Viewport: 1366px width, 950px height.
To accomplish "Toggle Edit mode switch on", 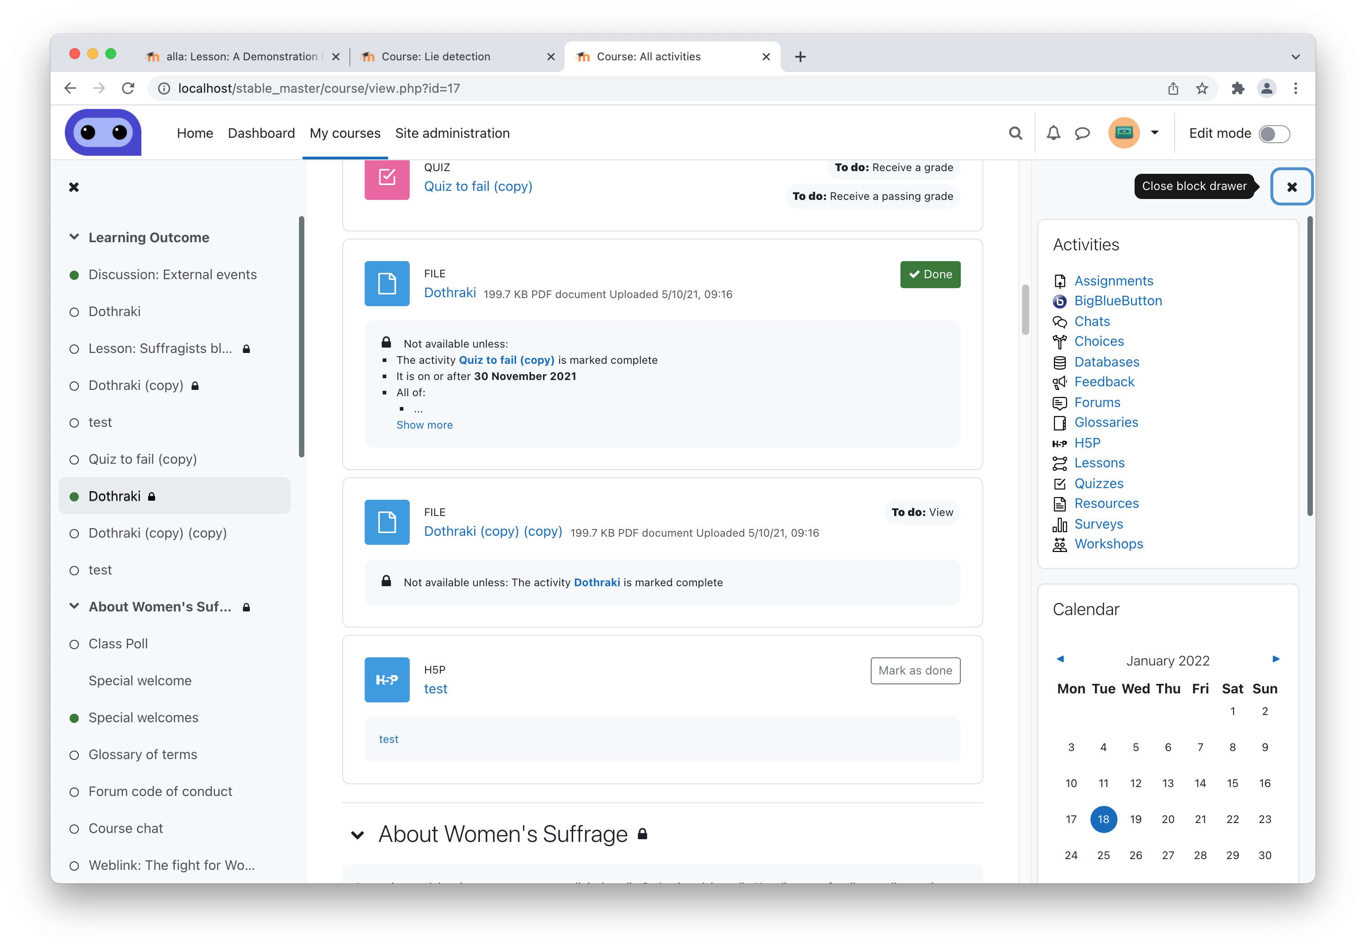I will [x=1275, y=134].
